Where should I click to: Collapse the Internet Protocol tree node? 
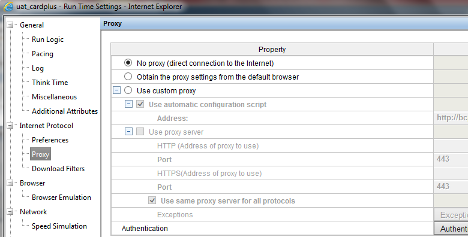10,126
